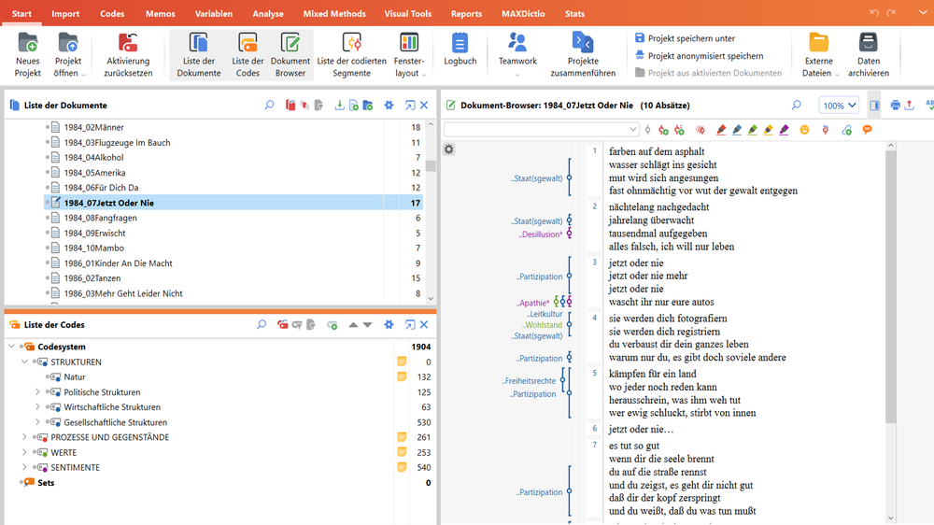Click the ..Leitkultur coding label

(x=545, y=314)
